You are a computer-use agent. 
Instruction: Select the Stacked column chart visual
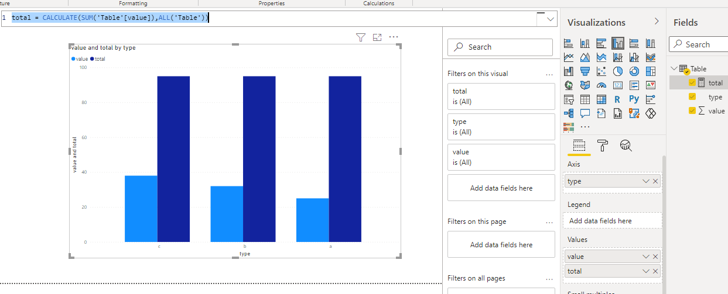[x=585, y=43]
